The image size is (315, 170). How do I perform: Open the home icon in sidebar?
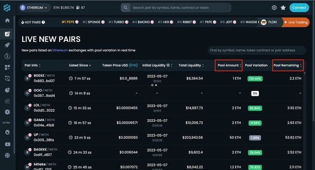click(7, 20)
